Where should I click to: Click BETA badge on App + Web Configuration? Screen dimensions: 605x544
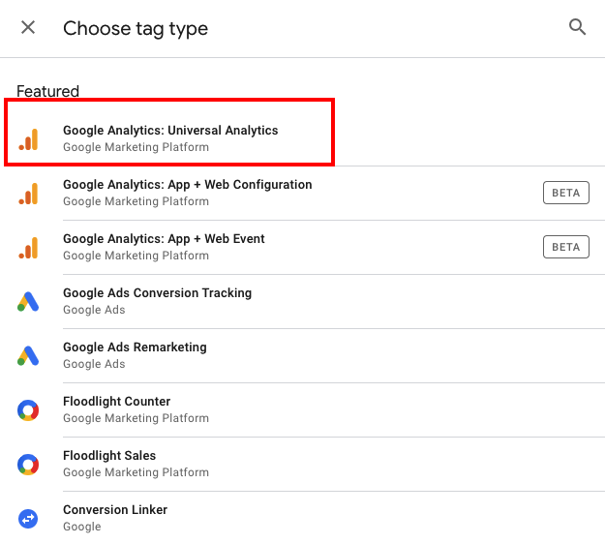[x=565, y=193]
